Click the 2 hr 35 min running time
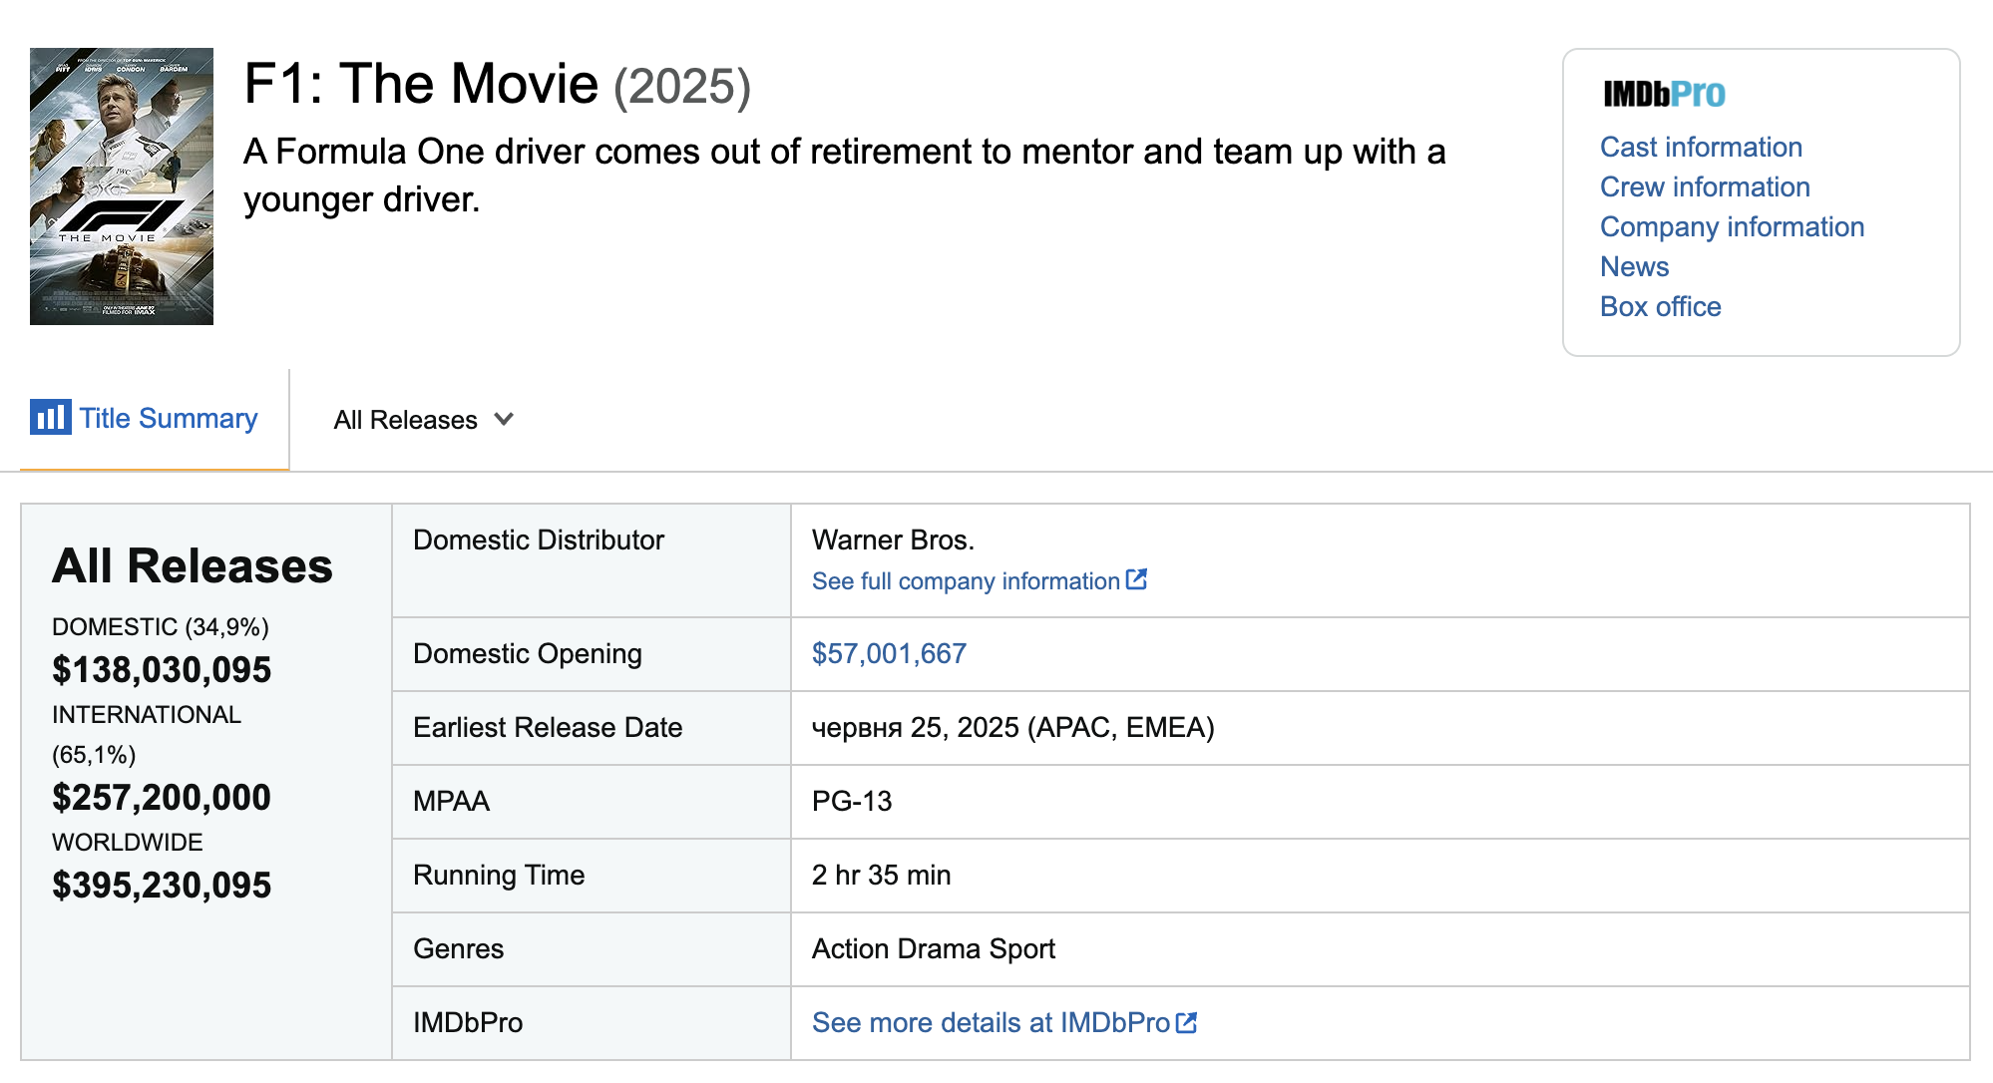 pyautogui.click(x=881, y=876)
